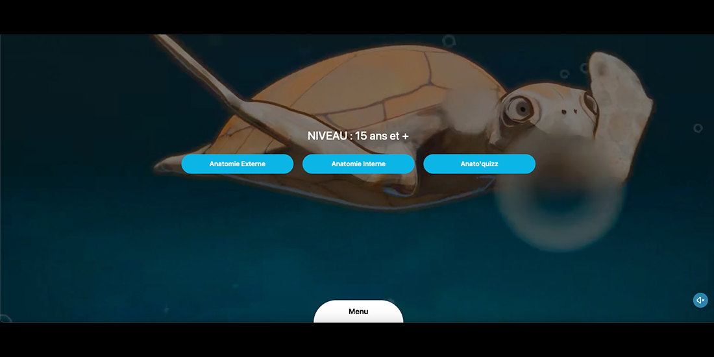Image resolution: width=714 pixels, height=357 pixels.
Task: Open the Anatomie Externe section
Action: click(237, 164)
